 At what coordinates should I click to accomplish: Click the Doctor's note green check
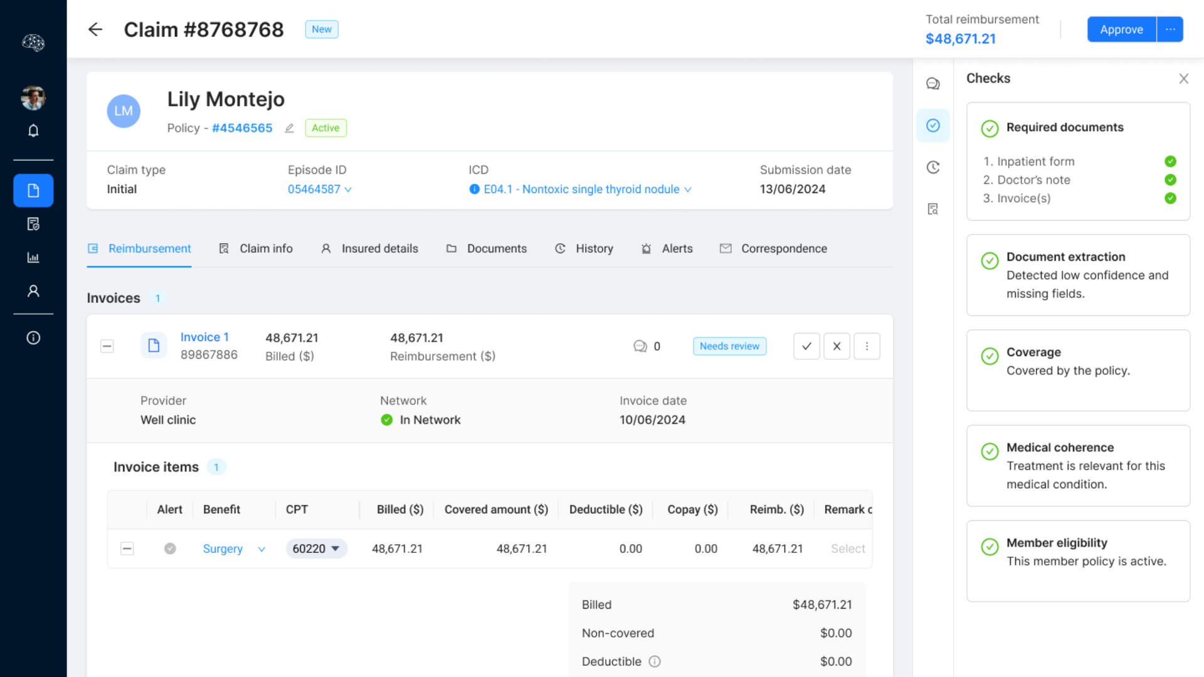[x=1170, y=180]
